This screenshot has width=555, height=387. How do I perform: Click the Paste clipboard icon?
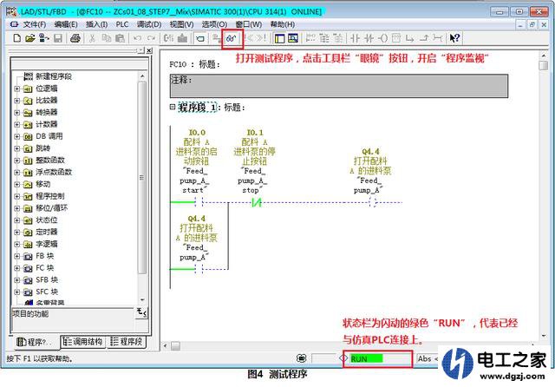(120, 38)
